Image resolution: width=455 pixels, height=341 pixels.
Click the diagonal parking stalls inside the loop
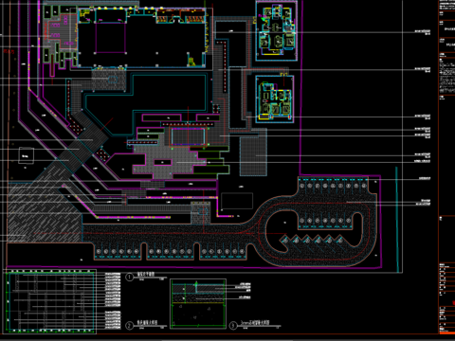[x=312, y=242]
